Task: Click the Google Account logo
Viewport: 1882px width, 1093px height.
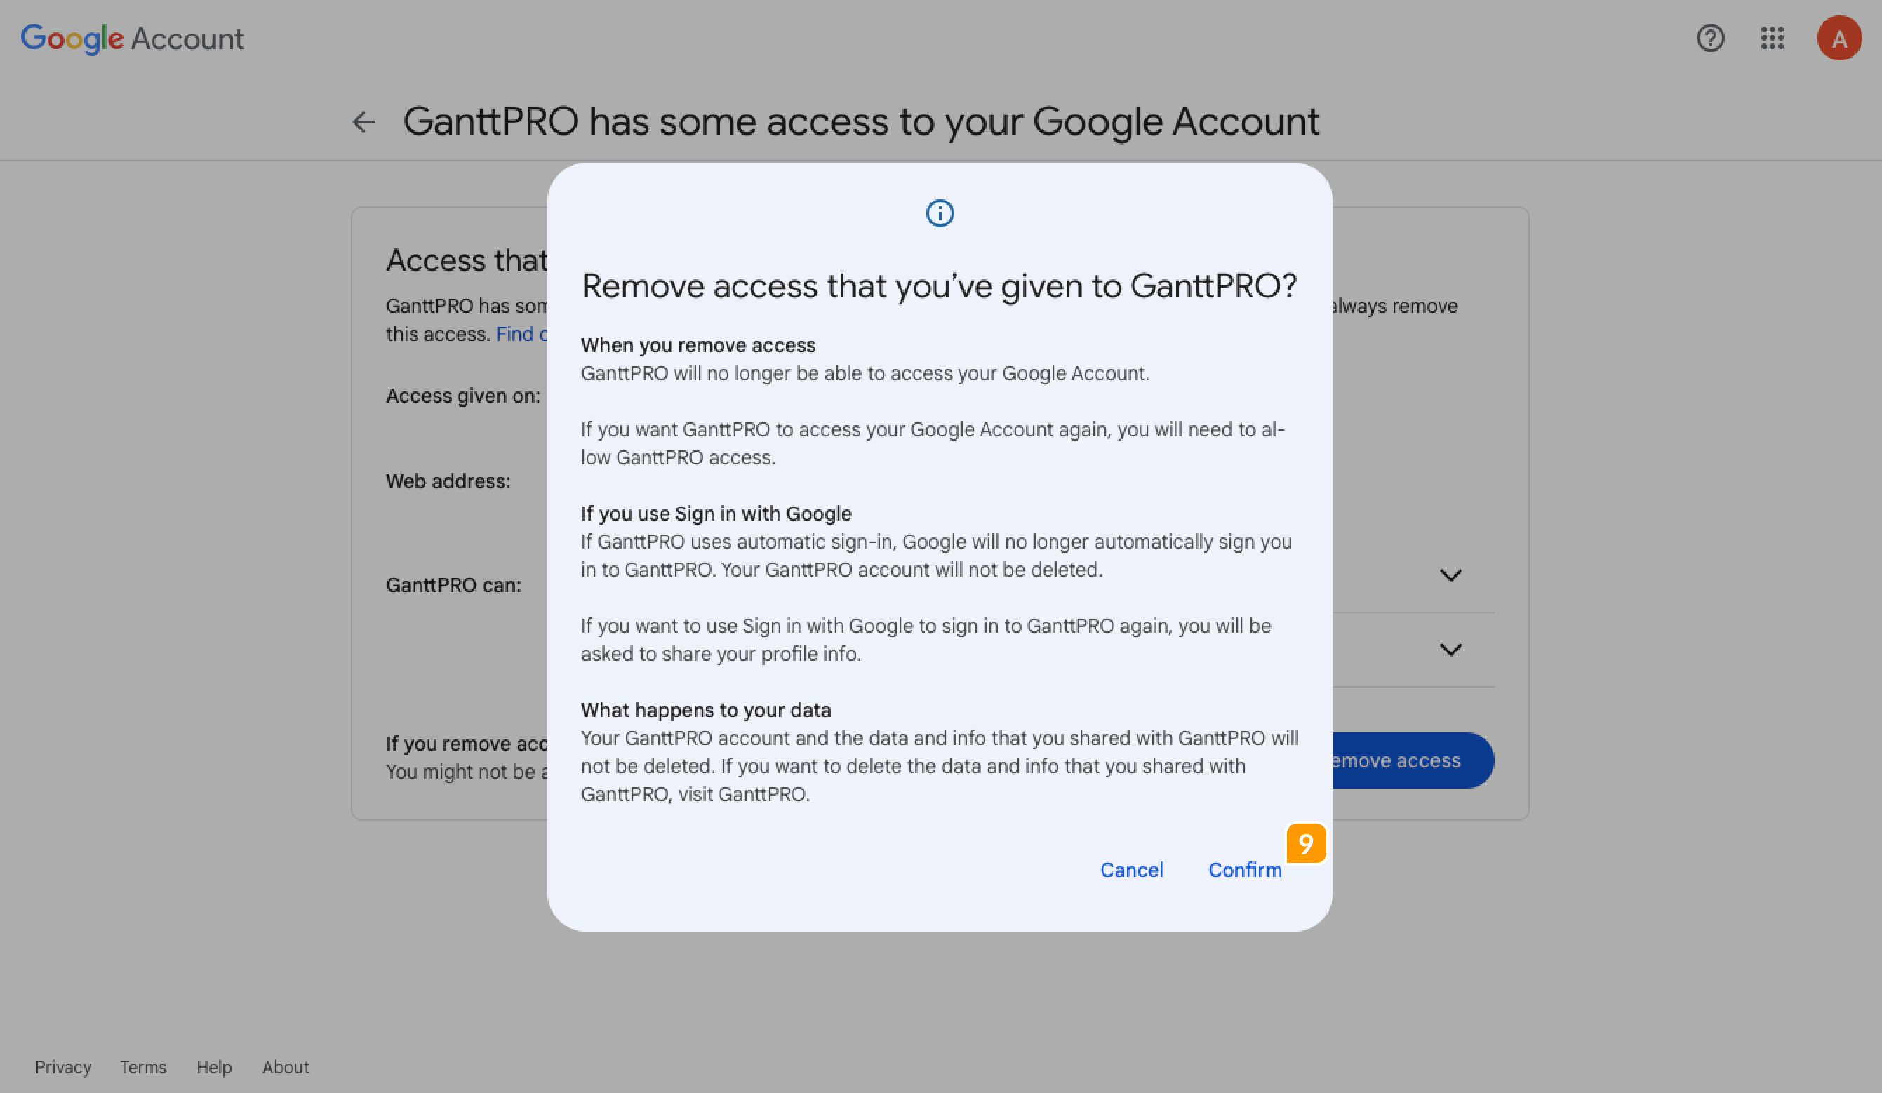Action: [132, 38]
